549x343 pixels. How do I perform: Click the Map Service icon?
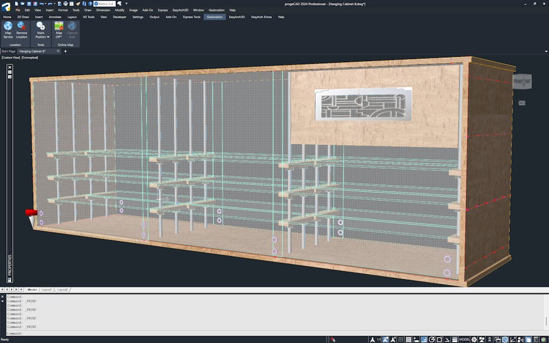point(8,30)
